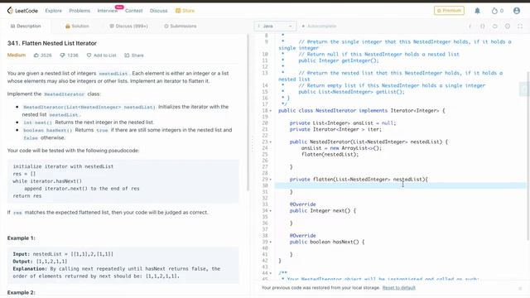This screenshot has width=530, height=298.
Task: Collapse code fold at line 29
Action: point(271,180)
